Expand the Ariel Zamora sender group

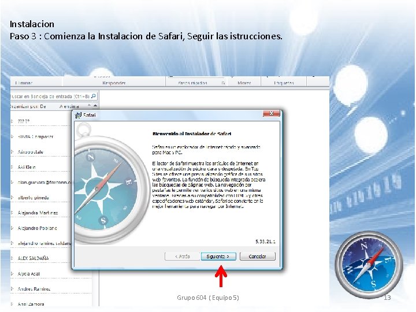[x=12, y=304]
